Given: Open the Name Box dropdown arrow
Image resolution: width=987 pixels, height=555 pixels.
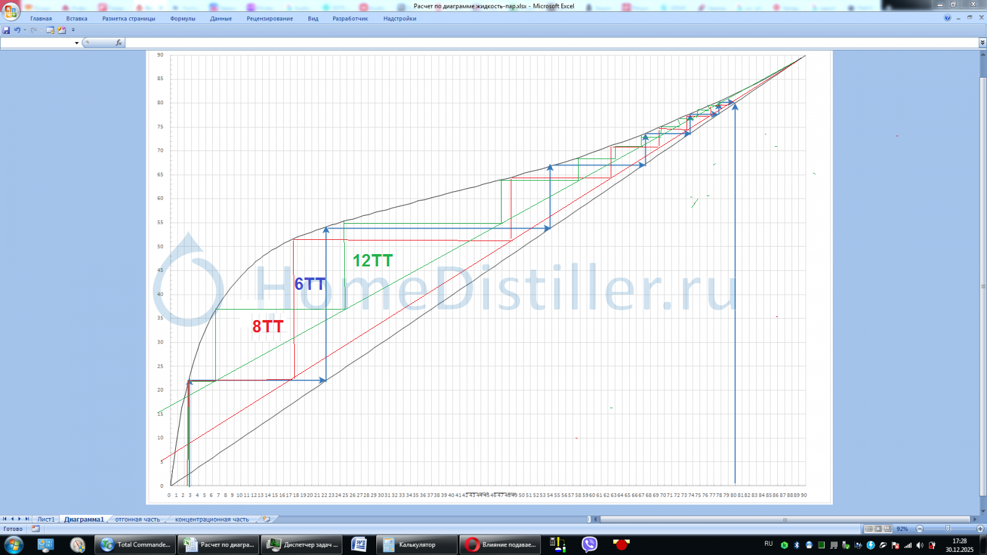Looking at the screenshot, I should pos(76,43).
